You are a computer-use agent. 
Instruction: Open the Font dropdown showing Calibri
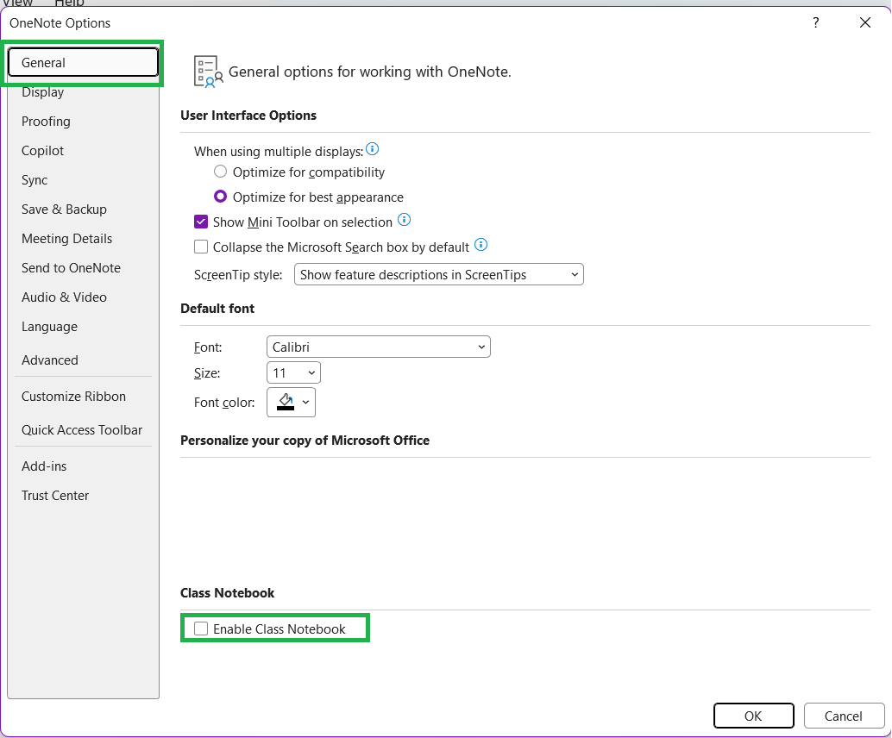(x=379, y=347)
